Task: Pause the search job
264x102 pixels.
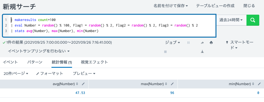Action: 188,43
